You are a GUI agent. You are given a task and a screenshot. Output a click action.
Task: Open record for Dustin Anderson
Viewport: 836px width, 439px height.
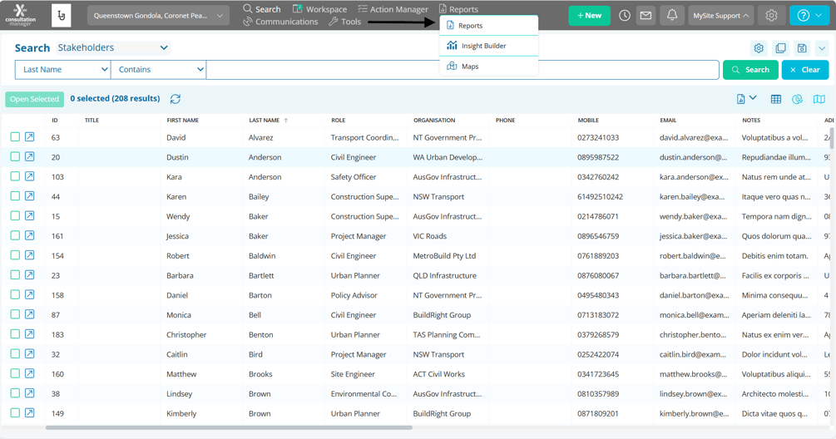pos(29,156)
